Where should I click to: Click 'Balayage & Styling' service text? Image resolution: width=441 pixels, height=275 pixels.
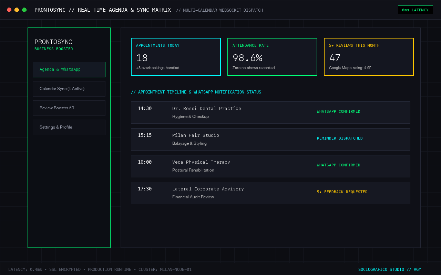[x=189, y=143]
